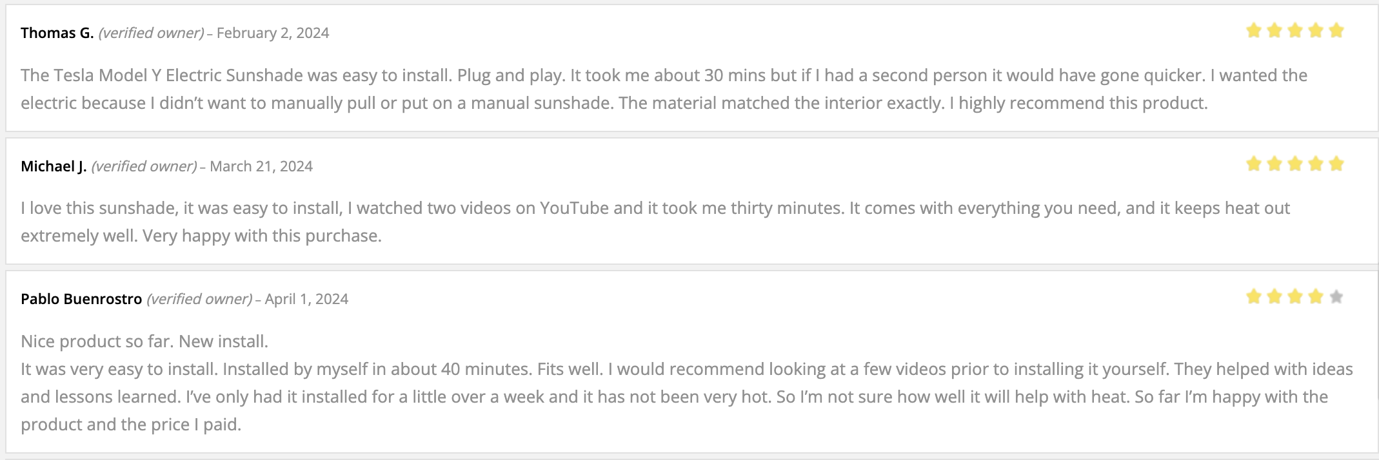The width and height of the screenshot is (1379, 460).
Task: Click fourth star of Pablo Buenrostro's rating
Action: pos(1315,296)
